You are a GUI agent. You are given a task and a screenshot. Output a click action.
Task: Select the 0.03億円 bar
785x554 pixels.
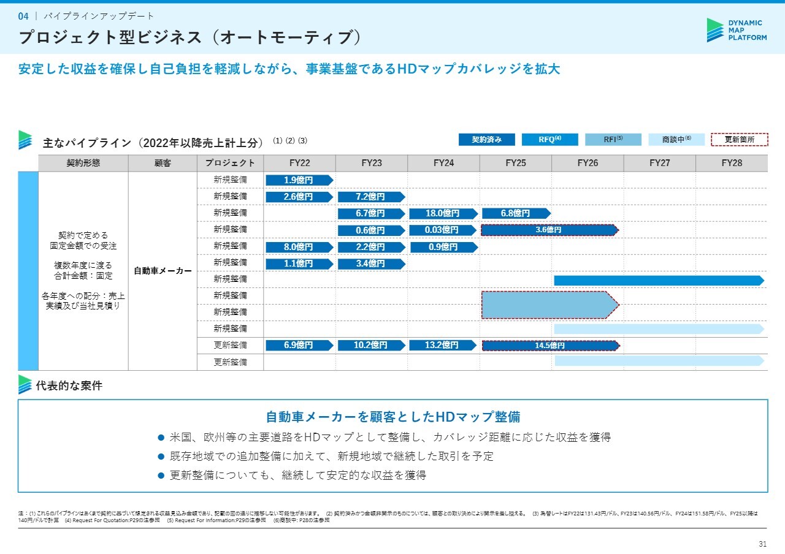443,230
